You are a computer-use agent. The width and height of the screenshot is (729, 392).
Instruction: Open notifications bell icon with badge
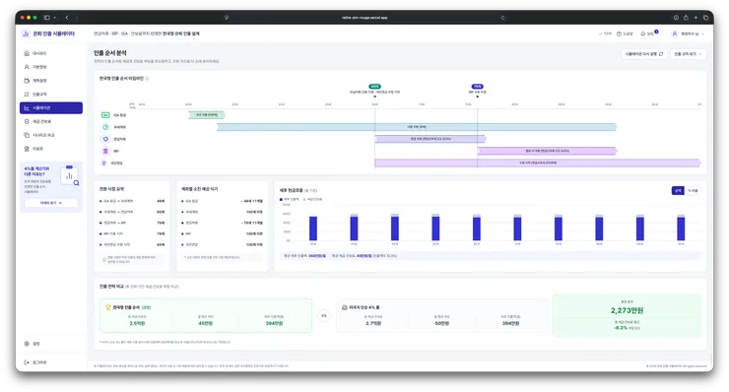(643, 33)
